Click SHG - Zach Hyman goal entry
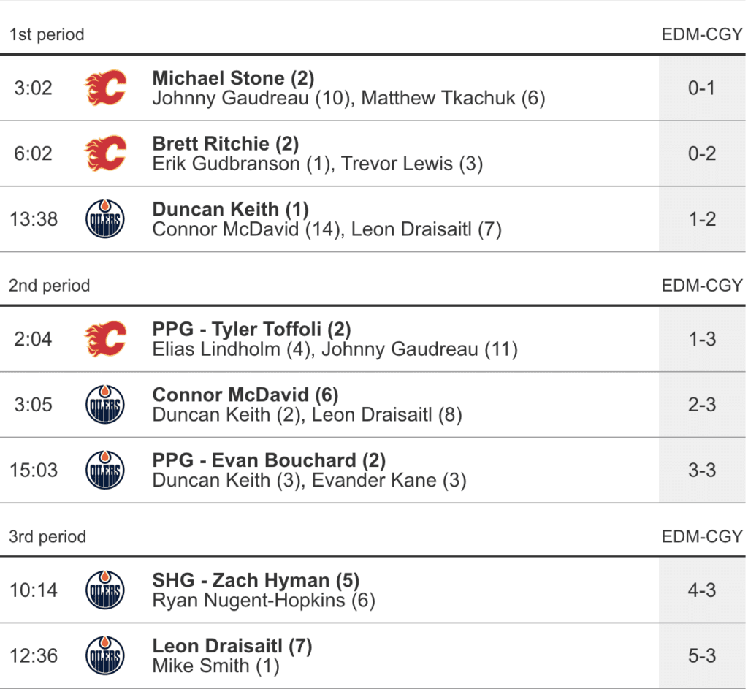Screen dimensions: 748x689 point(256,581)
